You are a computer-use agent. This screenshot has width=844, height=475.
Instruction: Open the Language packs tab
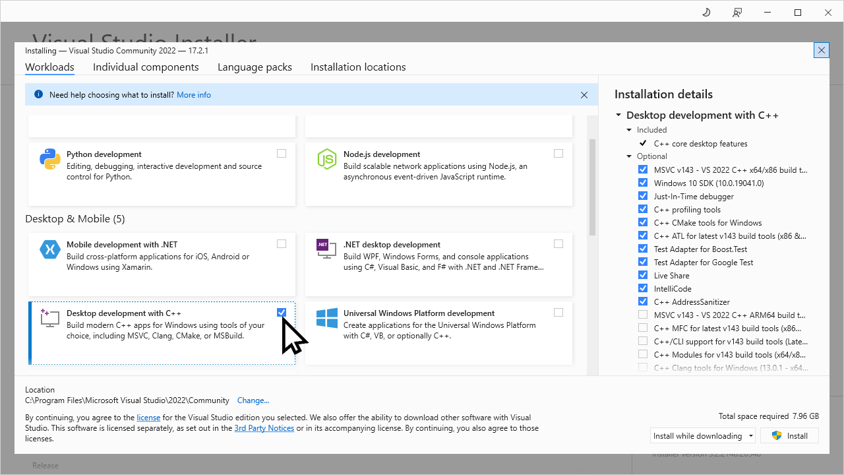255,67
